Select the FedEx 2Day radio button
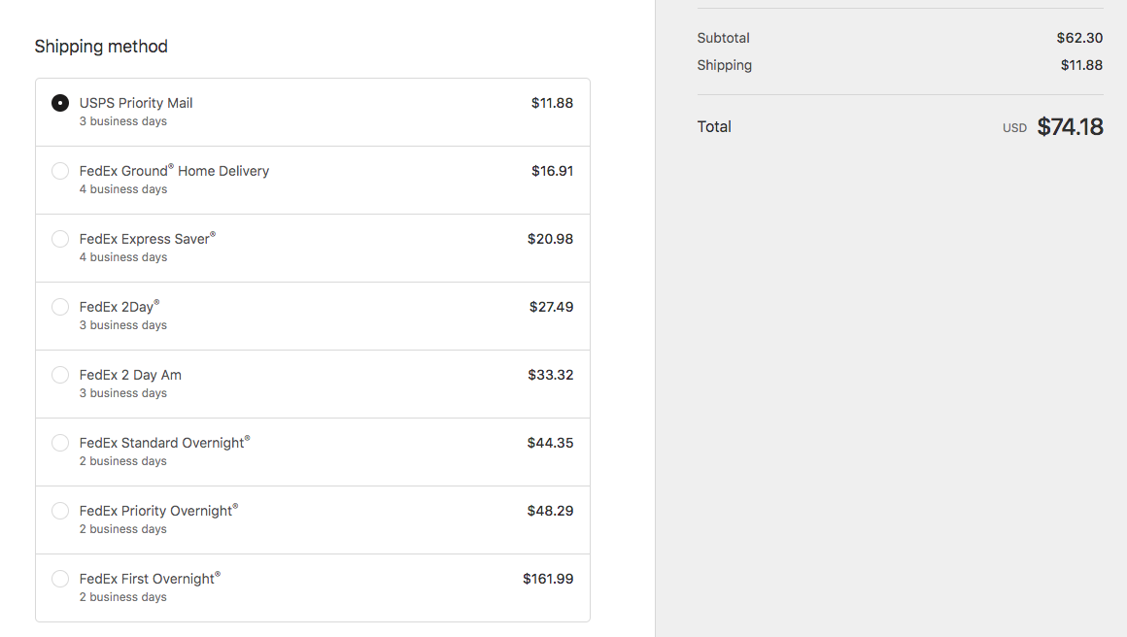 click(60, 307)
